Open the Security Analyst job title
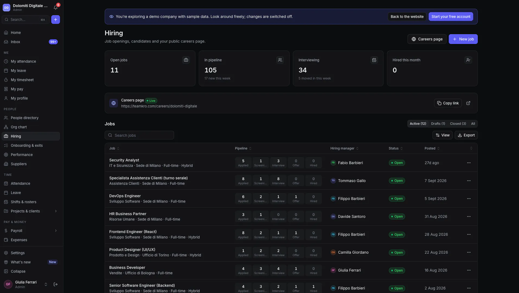Screen dimensions: 519x293 click(124, 160)
